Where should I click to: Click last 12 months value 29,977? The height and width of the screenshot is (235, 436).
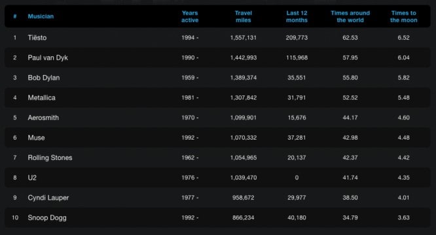[297, 198]
